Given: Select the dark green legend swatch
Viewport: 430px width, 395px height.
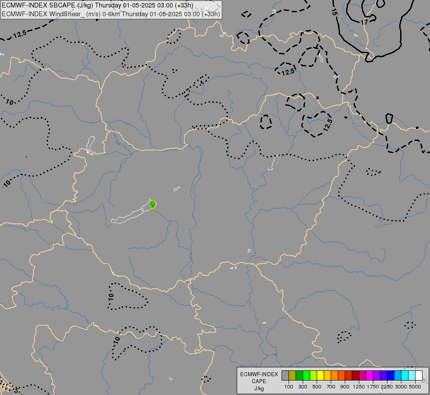Looking at the screenshot, I should 300,375.
